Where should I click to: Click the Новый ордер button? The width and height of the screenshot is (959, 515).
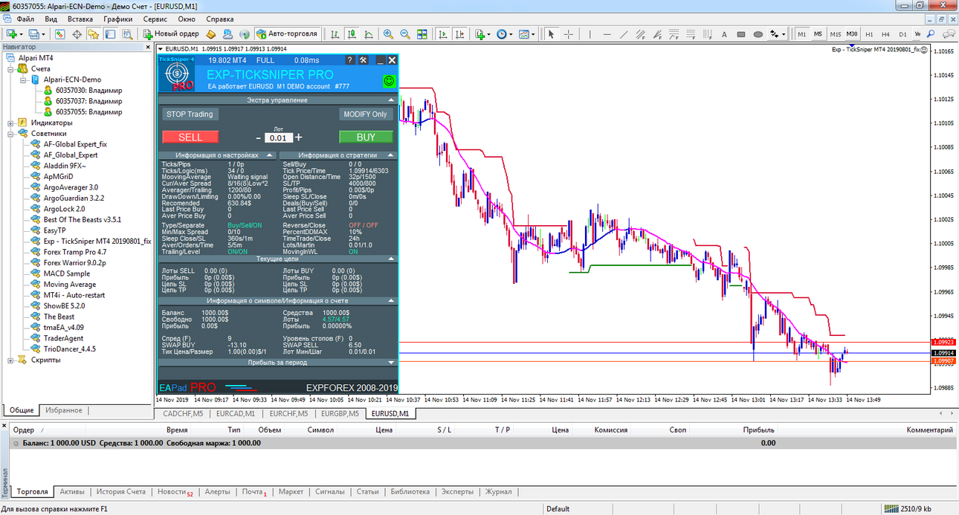171,34
